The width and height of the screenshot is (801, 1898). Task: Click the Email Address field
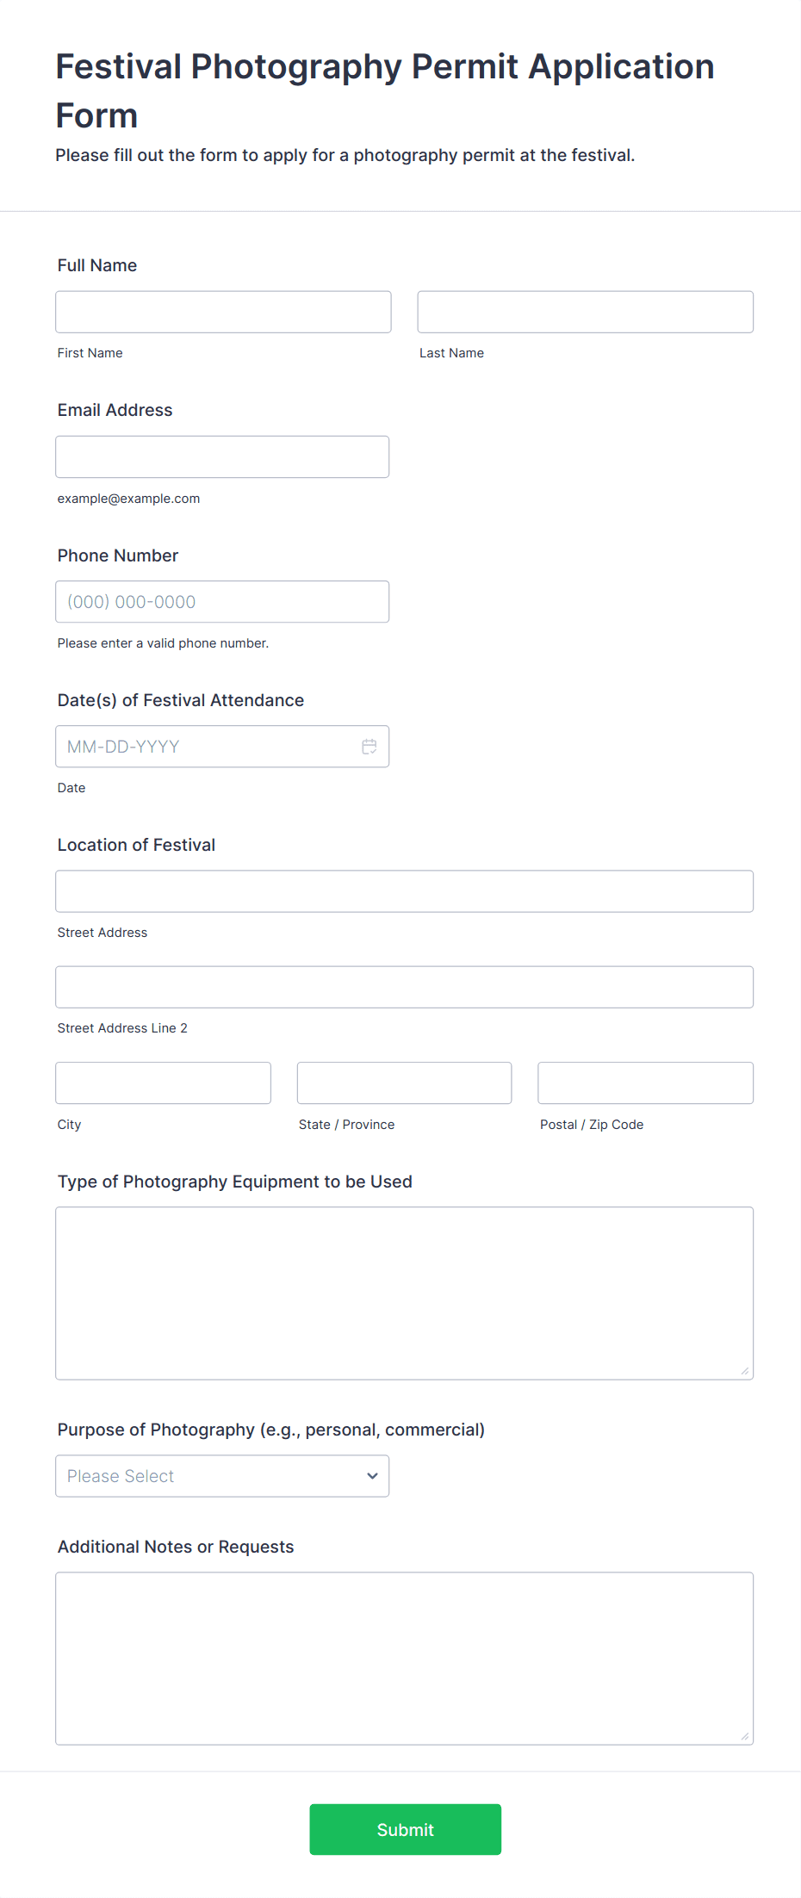click(x=222, y=456)
